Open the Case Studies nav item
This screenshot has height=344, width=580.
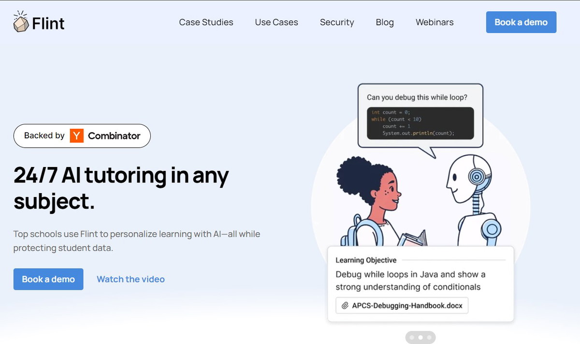click(x=206, y=22)
